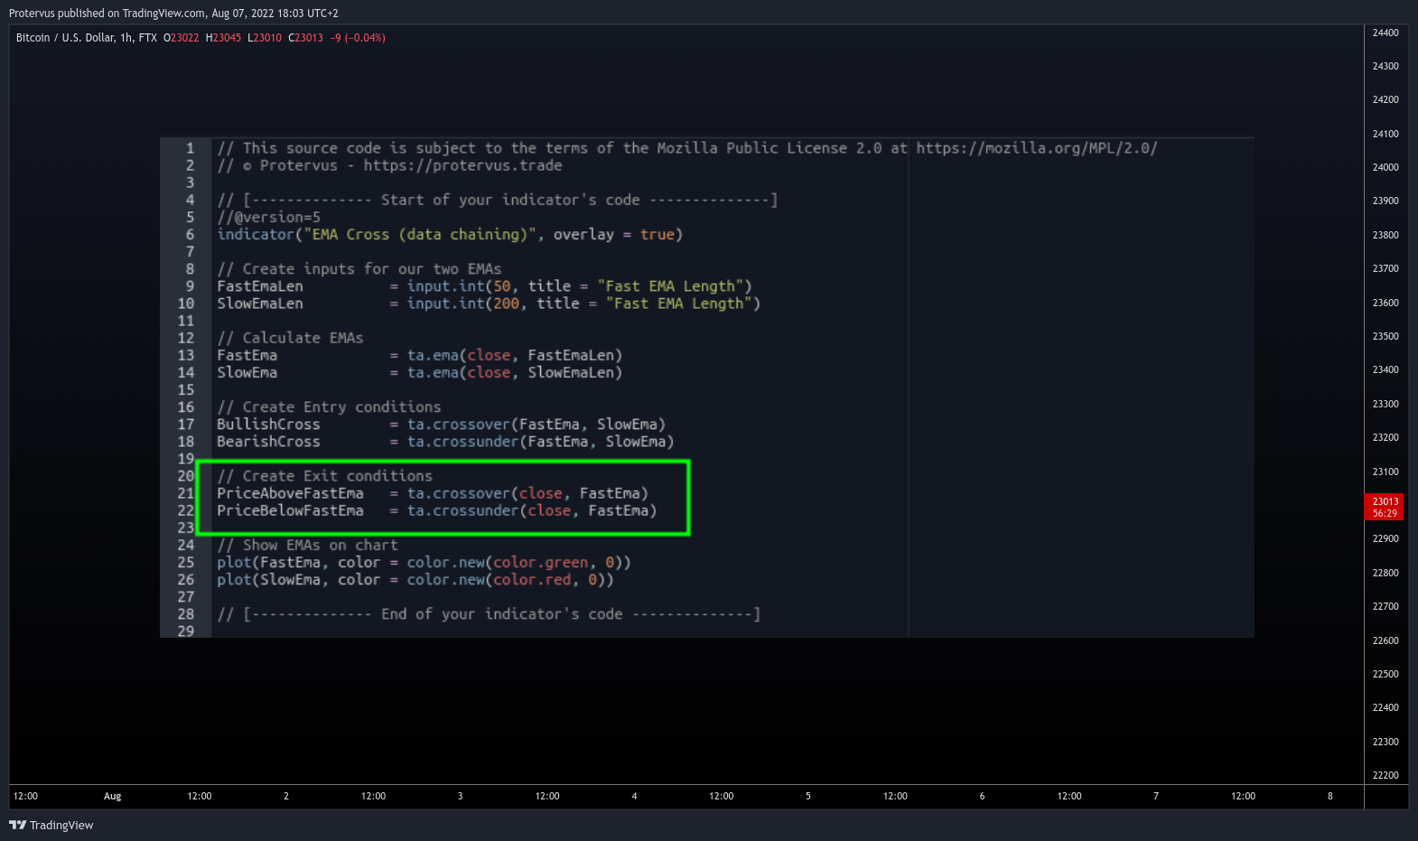Click the SlowEma variable on line 14
The width and height of the screenshot is (1418, 841).
pos(247,372)
